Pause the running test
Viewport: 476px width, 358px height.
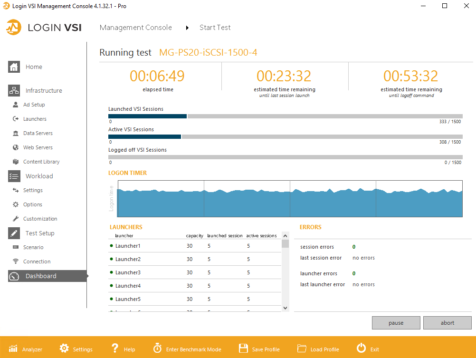point(396,323)
